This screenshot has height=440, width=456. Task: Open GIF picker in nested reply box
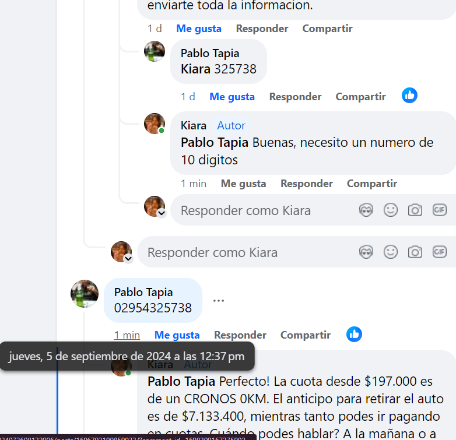pos(440,210)
